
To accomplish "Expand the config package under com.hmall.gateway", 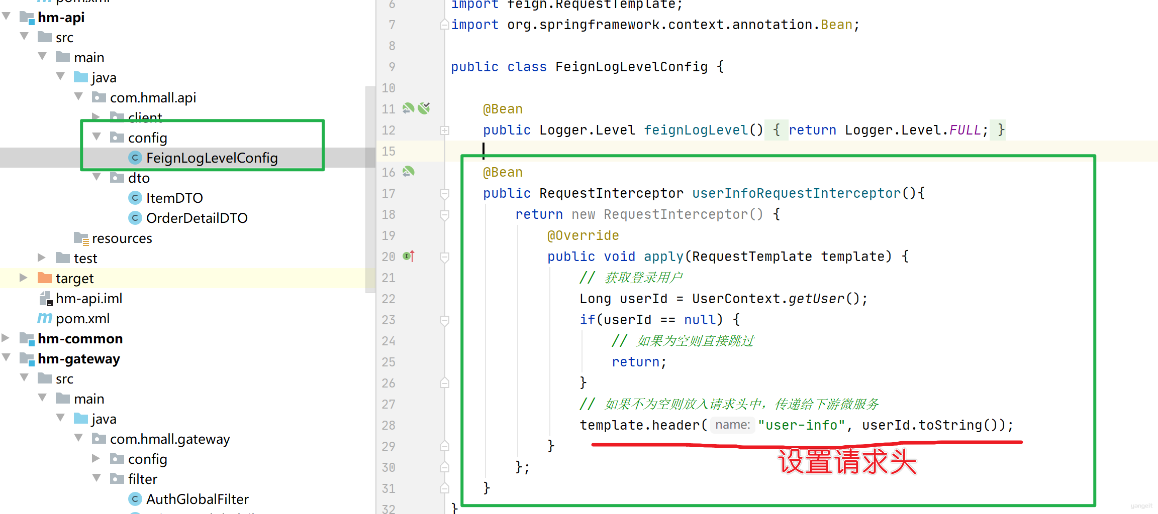I will click(x=96, y=458).
